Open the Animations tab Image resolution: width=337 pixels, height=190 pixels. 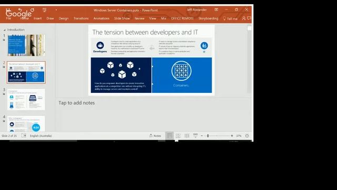coord(101,18)
